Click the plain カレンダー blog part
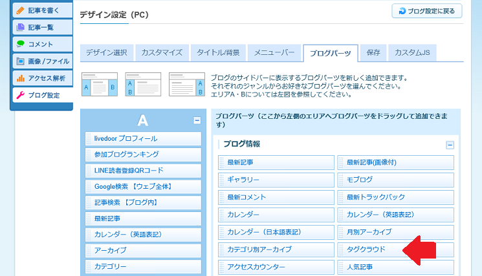The height and width of the screenshot is (276, 482). (276, 215)
